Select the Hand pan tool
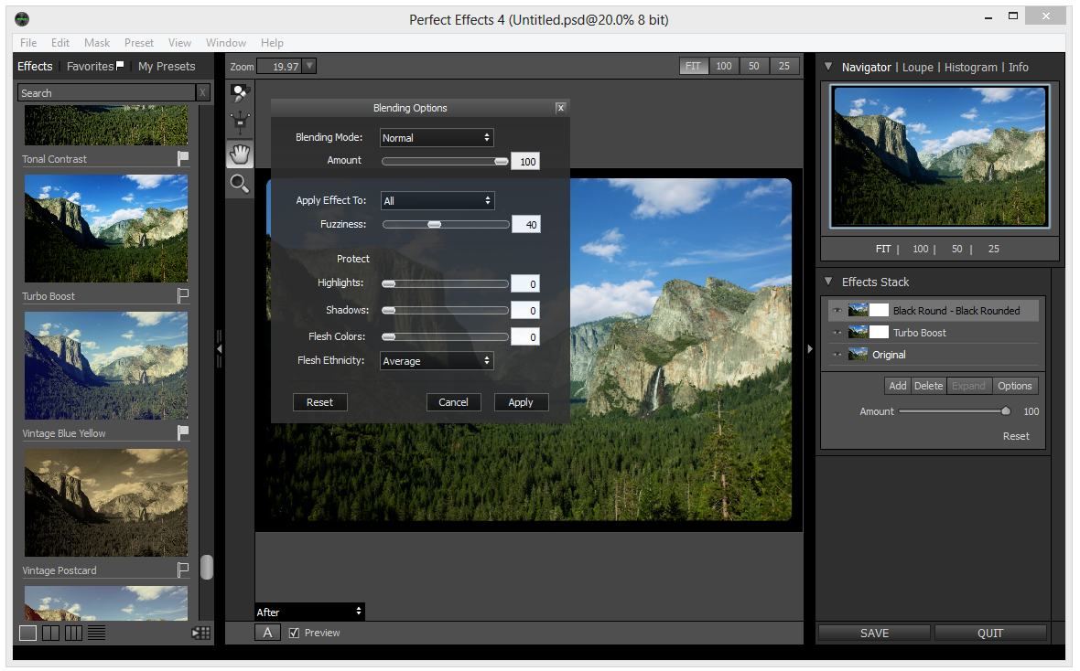Viewport: 1080px width, 671px height. [x=240, y=154]
